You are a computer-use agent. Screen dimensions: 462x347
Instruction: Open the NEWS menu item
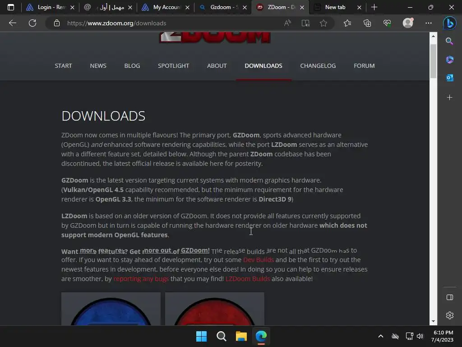tap(98, 66)
